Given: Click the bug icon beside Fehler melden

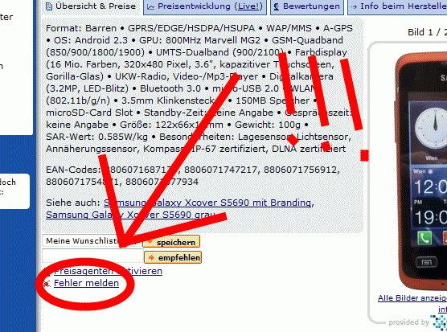Looking at the screenshot, I should 47,284.
